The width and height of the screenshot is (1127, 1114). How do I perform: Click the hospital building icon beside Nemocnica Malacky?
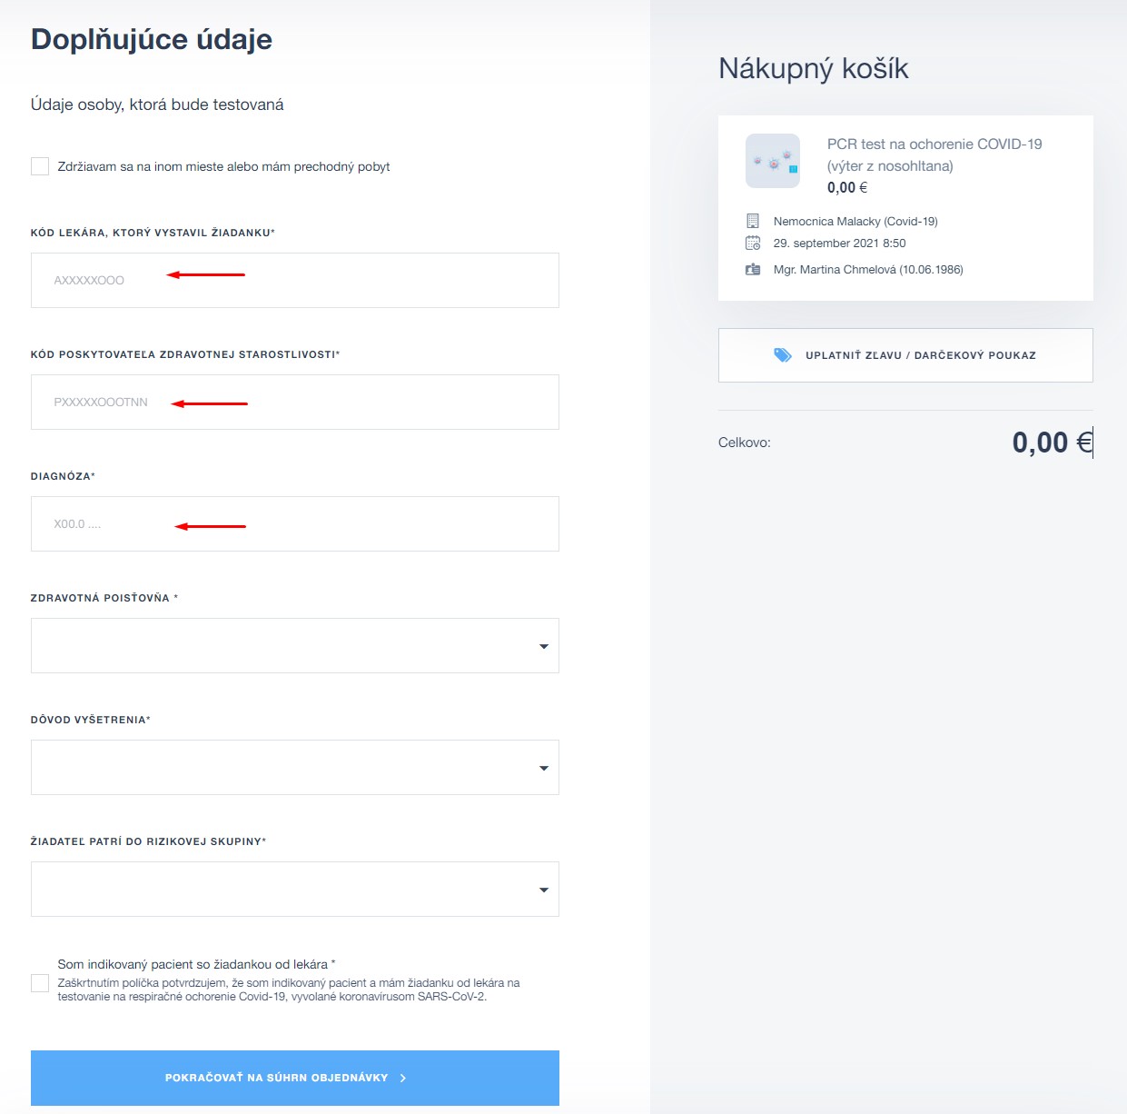pos(752,221)
